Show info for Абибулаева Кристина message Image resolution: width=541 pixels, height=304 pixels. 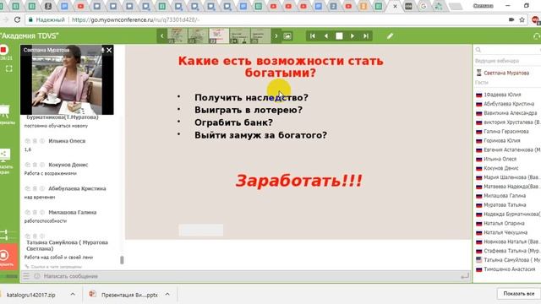coord(42,188)
